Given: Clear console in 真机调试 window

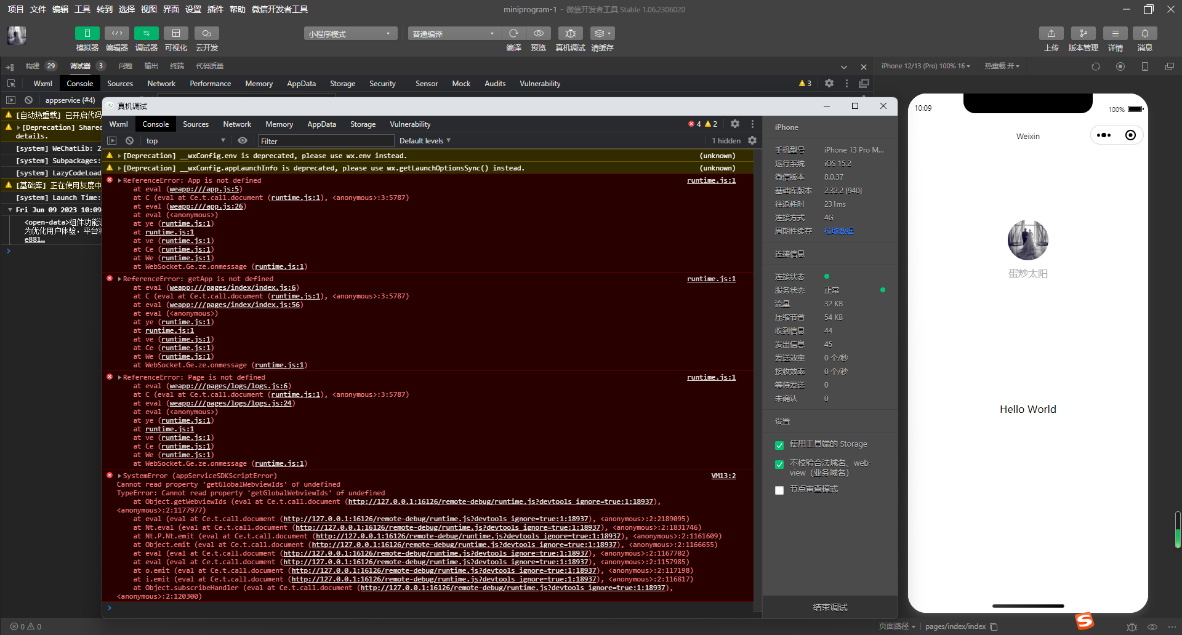Looking at the screenshot, I should click(x=129, y=141).
